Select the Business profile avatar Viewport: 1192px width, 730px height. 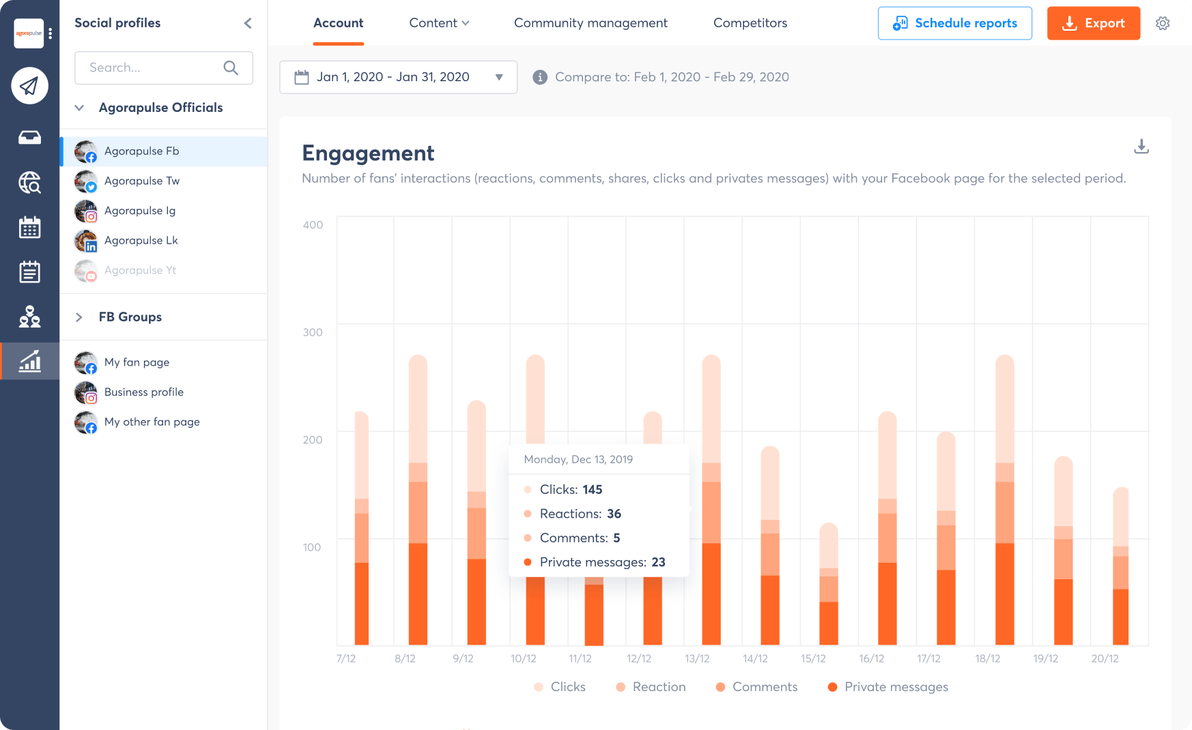86,393
